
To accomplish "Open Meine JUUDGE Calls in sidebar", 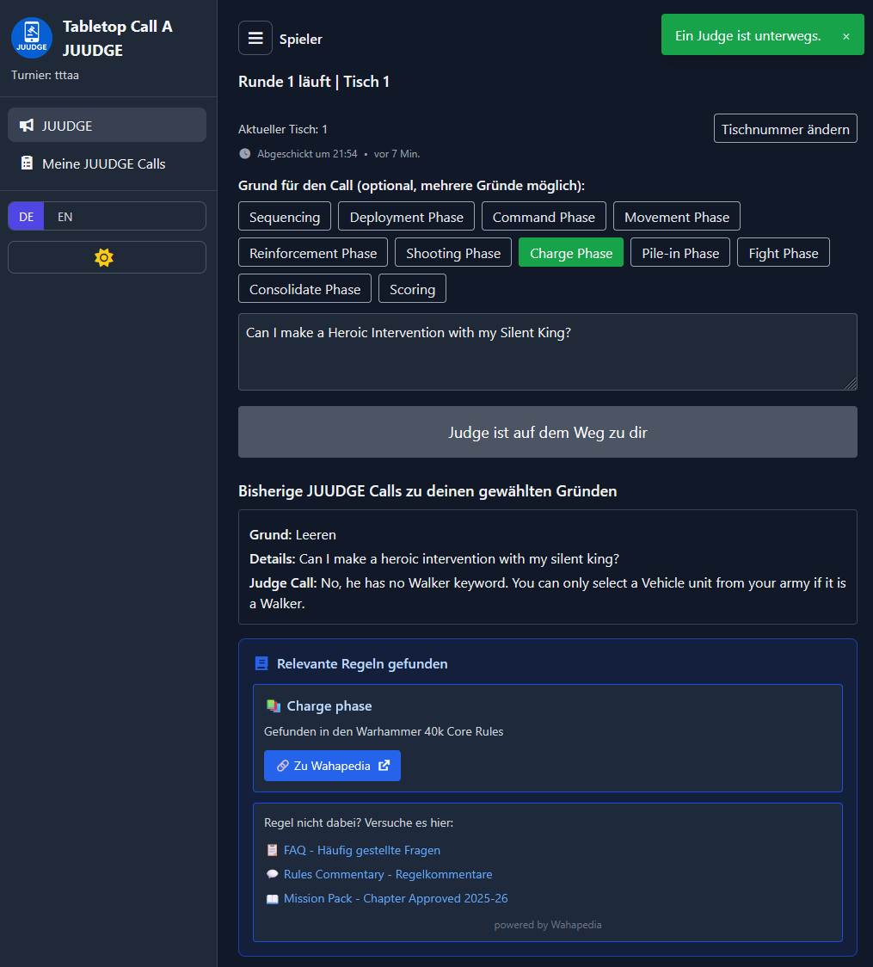I will pos(103,163).
